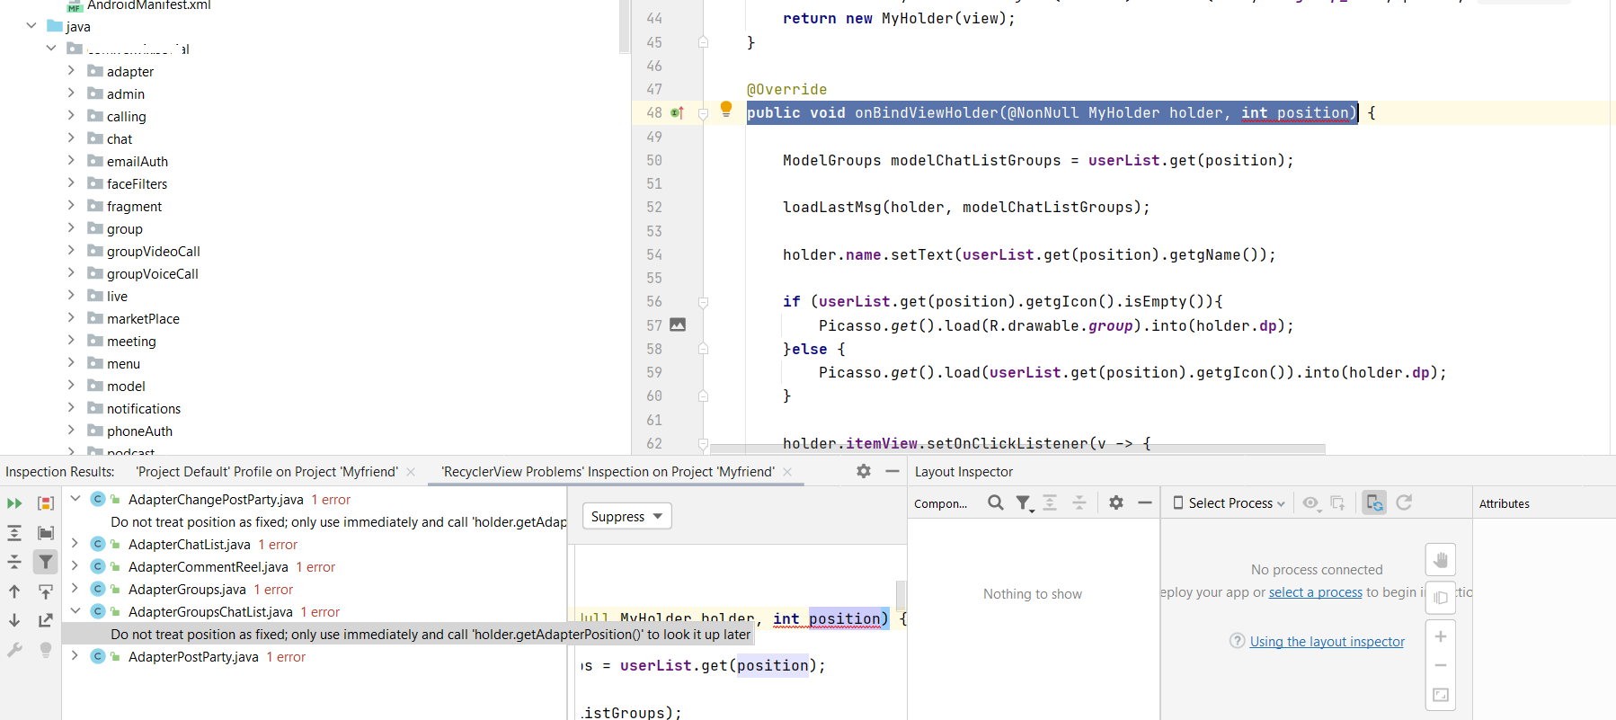Click the wrench edit settings icon

click(x=14, y=650)
